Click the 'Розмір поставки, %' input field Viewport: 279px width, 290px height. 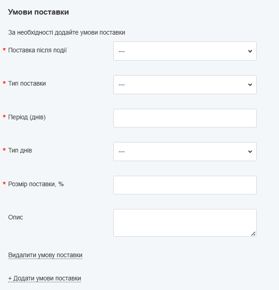pyautogui.click(x=185, y=185)
